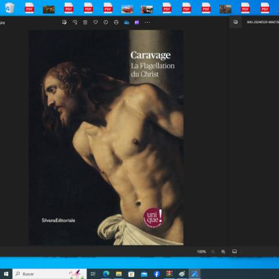Open File Explorer from the taskbar
Screen dimensions: 279x279
pos(119,274)
